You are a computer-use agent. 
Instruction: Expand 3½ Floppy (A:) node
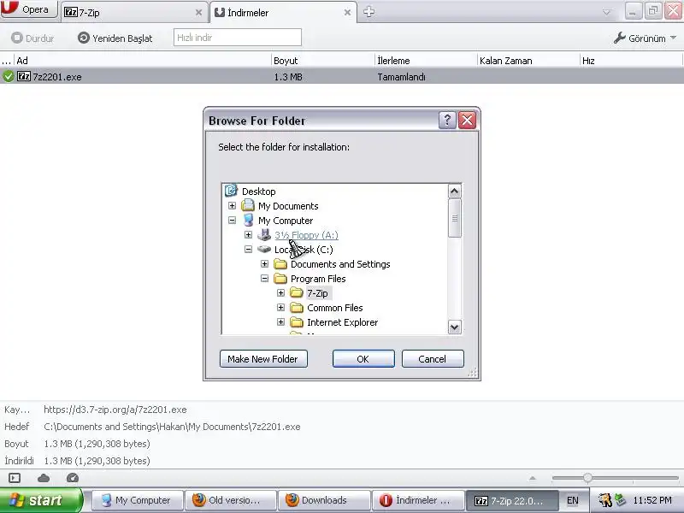click(248, 234)
